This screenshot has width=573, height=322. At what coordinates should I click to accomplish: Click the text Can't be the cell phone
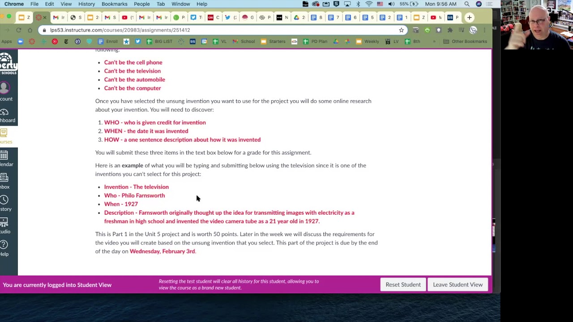(133, 63)
